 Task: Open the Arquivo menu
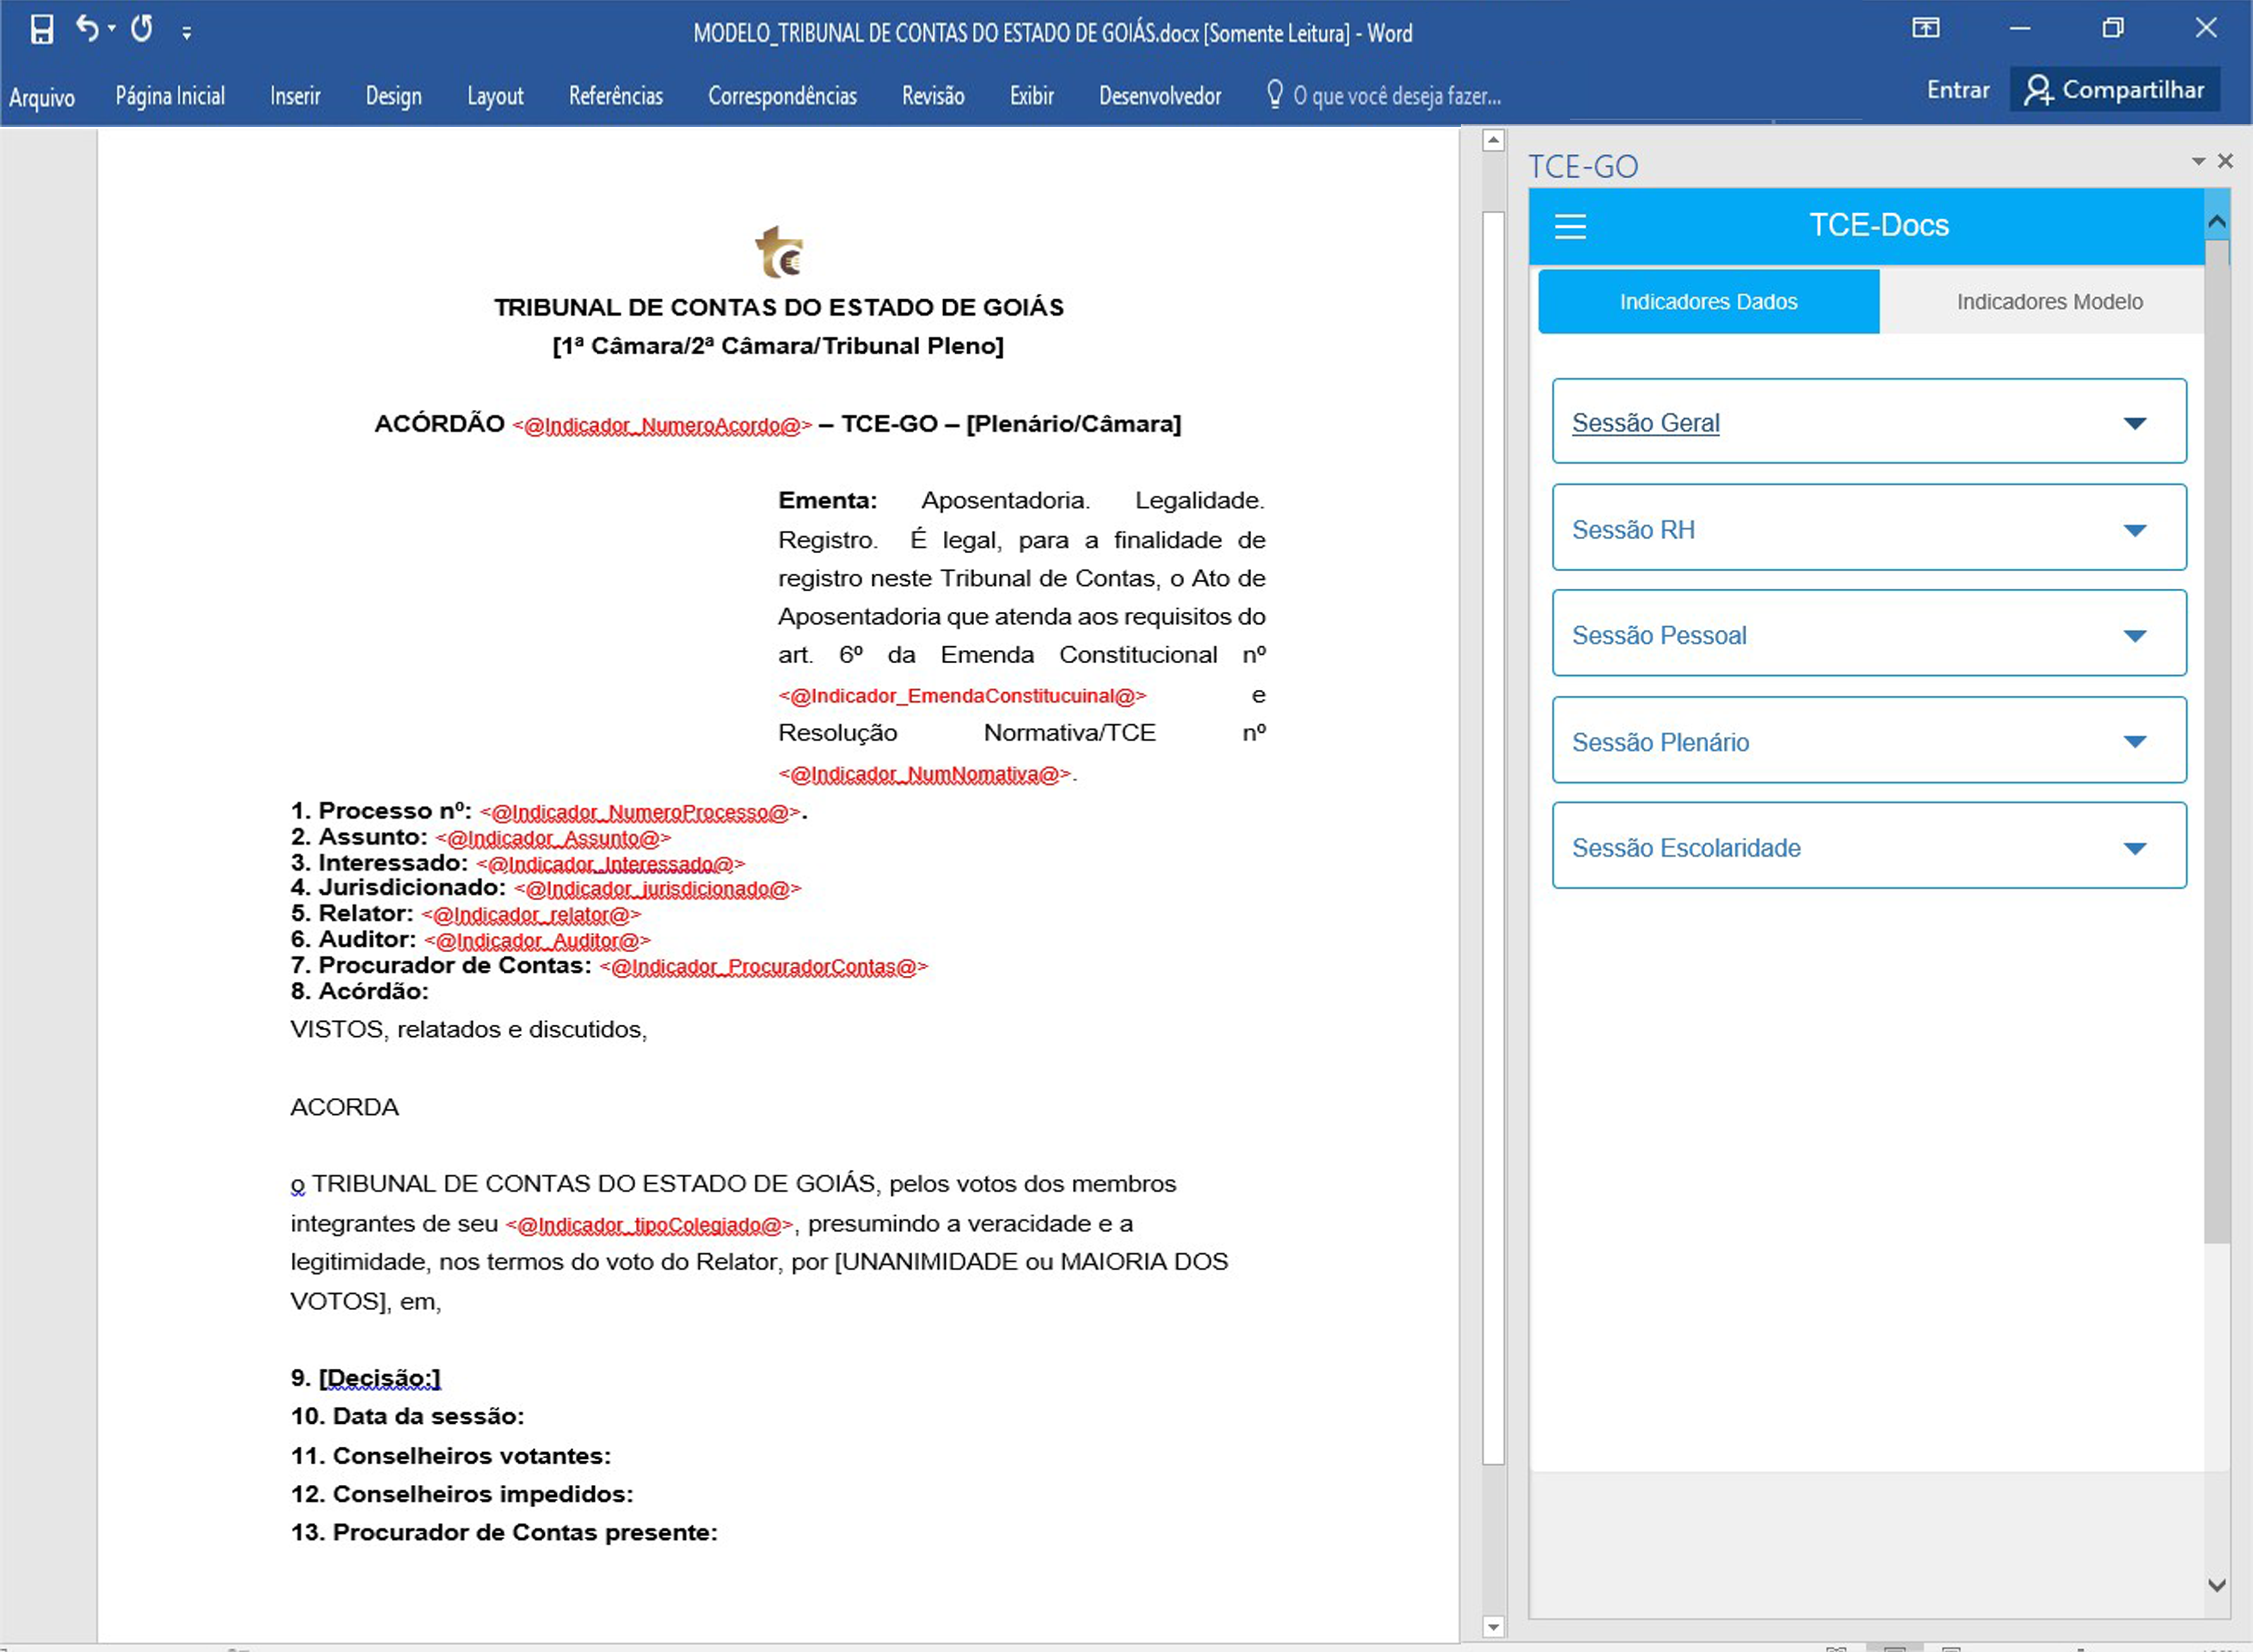(x=41, y=97)
